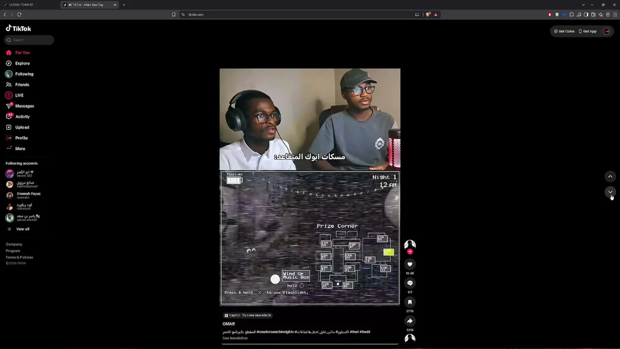This screenshot has width=620, height=349.
Task: Expand the Terms & Policies footer section
Action: tap(19, 257)
